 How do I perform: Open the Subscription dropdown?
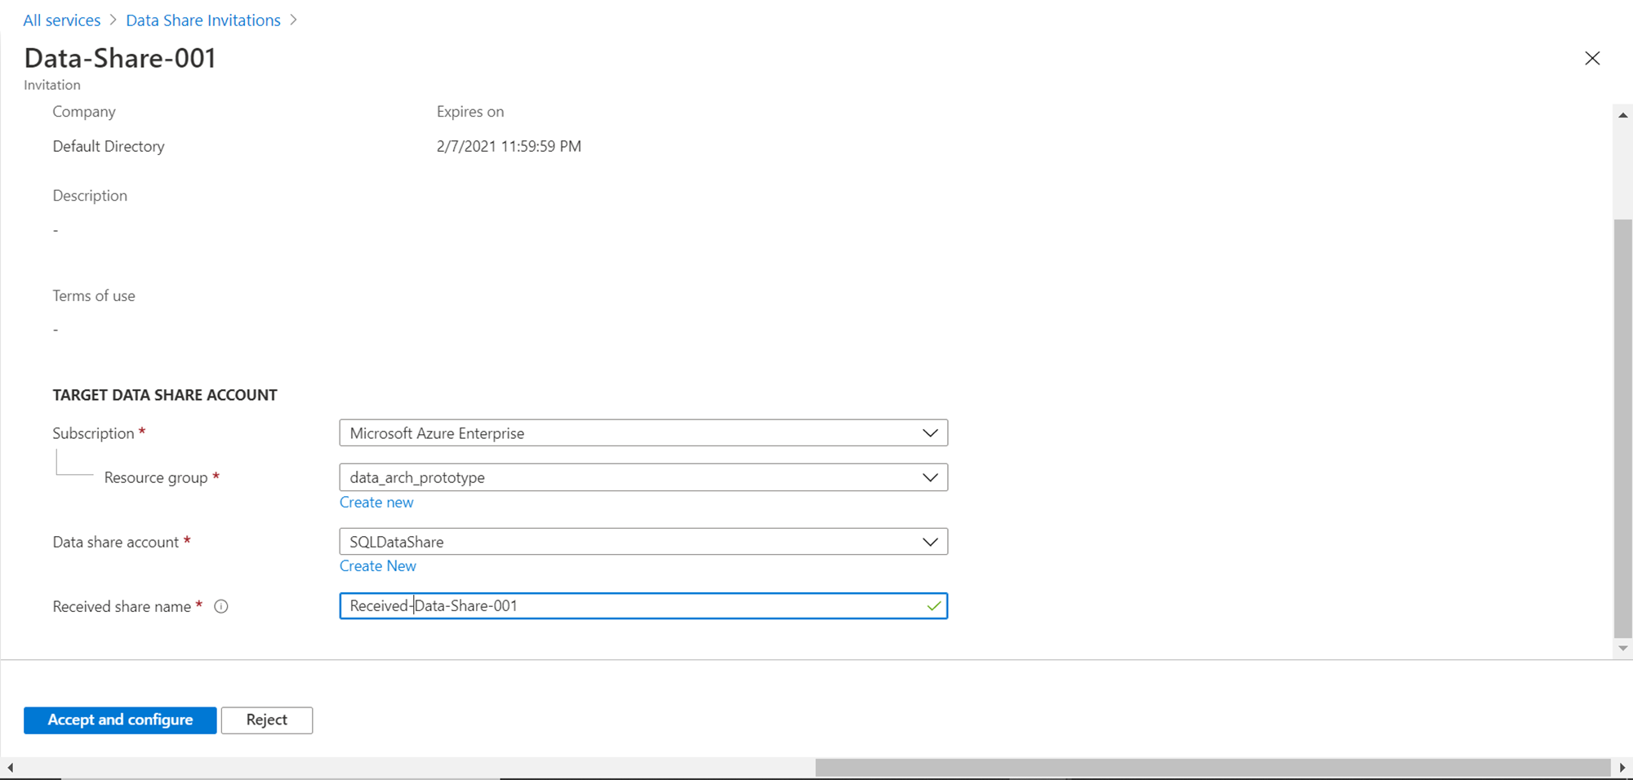pyautogui.click(x=643, y=433)
